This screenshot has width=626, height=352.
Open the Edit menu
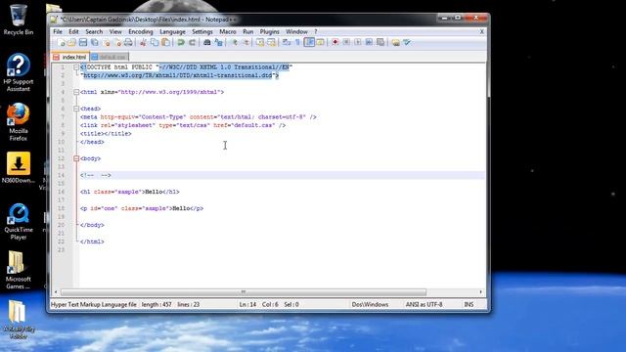pyautogui.click(x=73, y=31)
